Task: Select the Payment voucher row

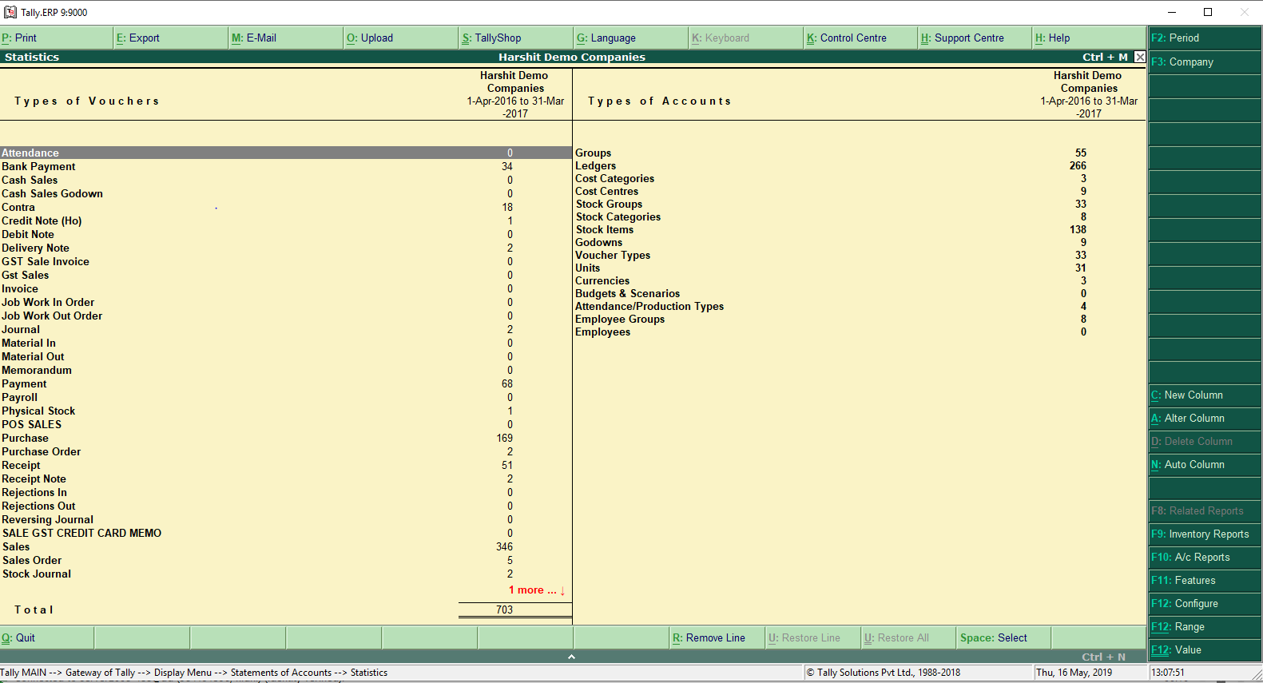Action: 285,383
